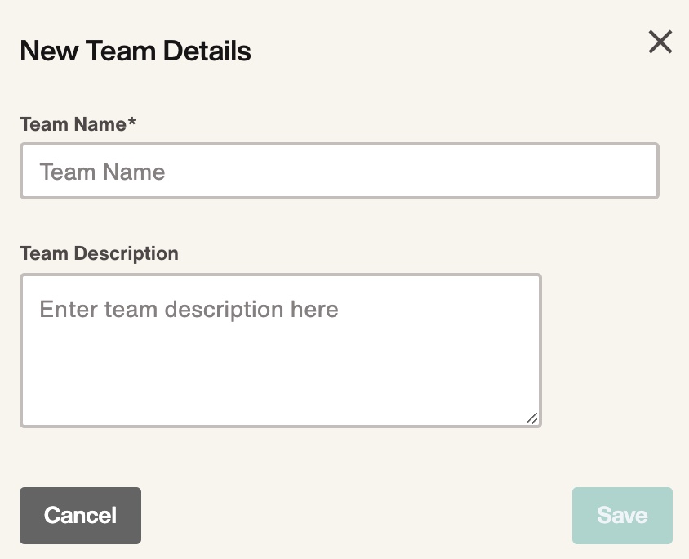Click diagonal-lines grip in the description box

click(531, 418)
